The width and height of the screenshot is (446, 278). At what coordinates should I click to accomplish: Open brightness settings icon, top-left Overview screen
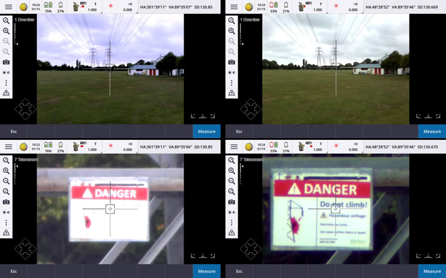[6, 72]
